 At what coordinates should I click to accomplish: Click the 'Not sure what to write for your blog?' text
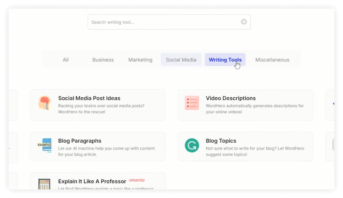pyautogui.click(x=255, y=151)
